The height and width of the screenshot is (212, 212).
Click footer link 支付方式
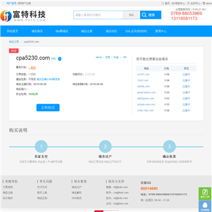coord(42,187)
